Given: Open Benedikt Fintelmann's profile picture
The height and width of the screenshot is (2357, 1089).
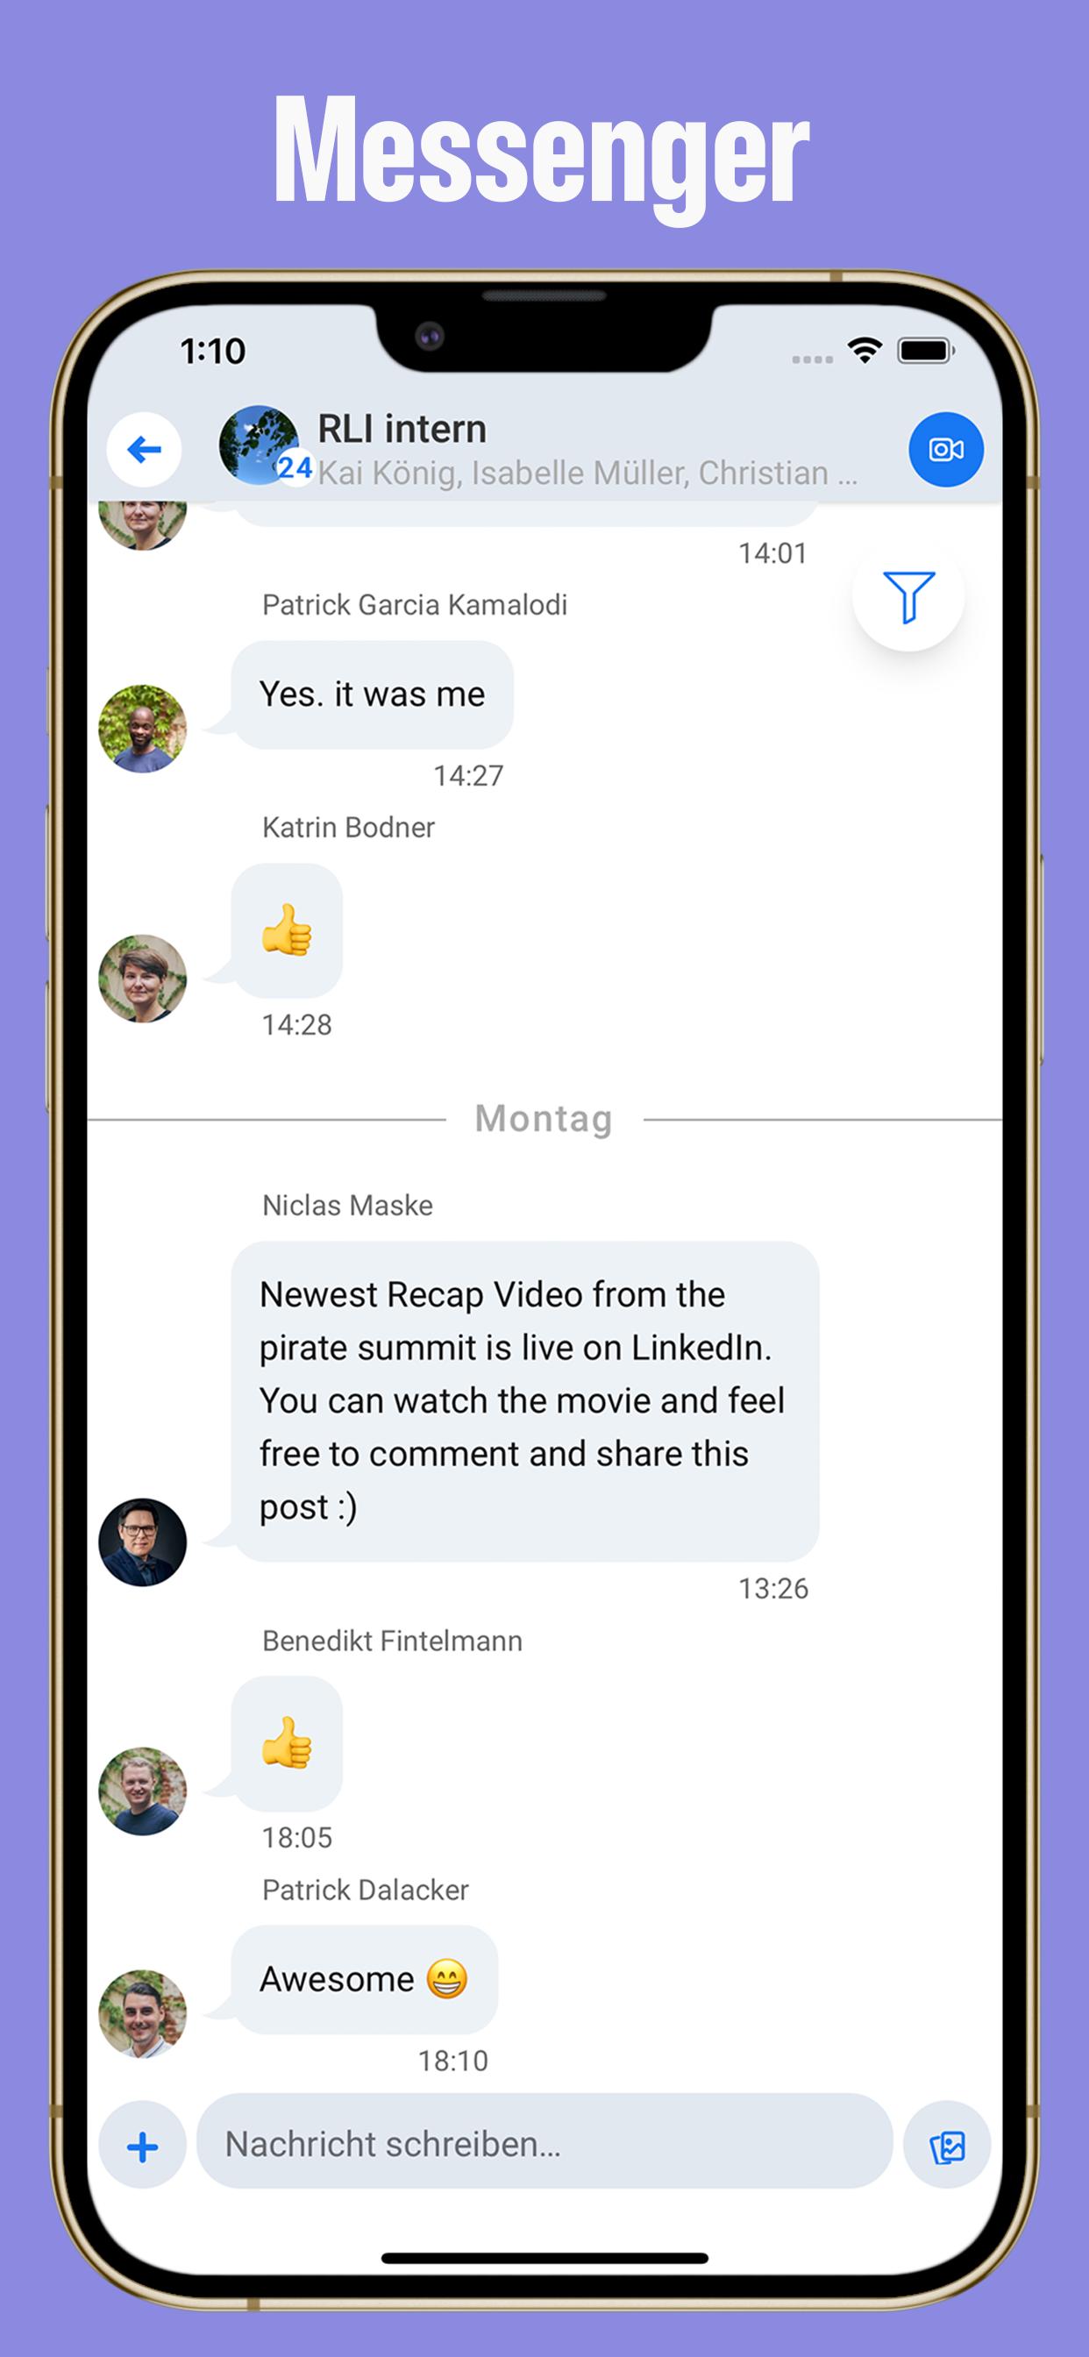Looking at the screenshot, I should [143, 1791].
